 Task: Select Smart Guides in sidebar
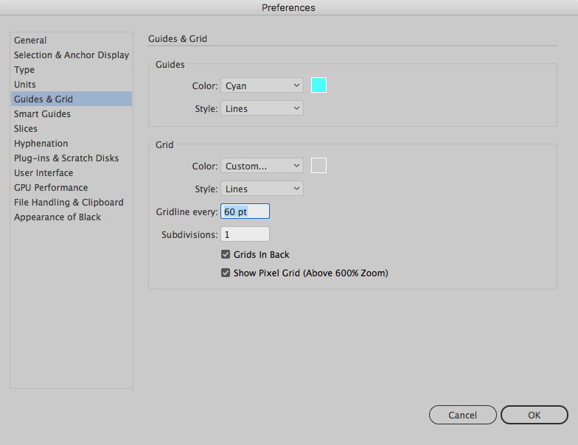(x=42, y=114)
